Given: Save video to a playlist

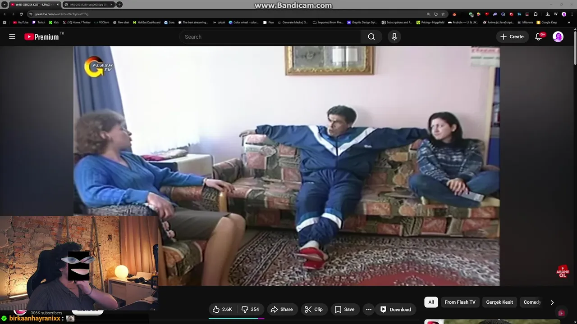Looking at the screenshot, I should (x=344, y=310).
